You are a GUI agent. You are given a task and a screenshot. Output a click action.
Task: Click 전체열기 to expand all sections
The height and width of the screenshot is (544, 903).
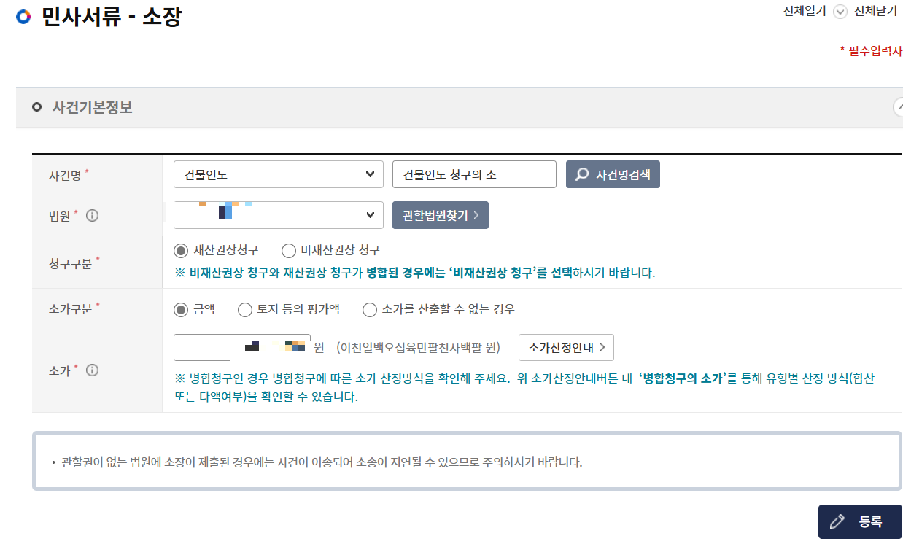(x=804, y=12)
